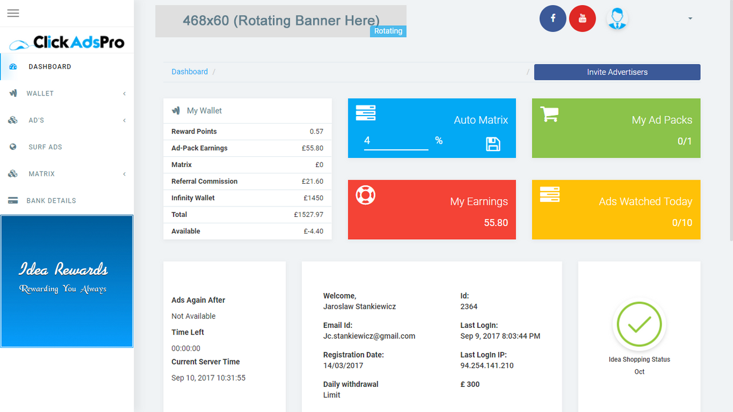
Task: Click the Total £1527.97 value
Action: coord(309,215)
